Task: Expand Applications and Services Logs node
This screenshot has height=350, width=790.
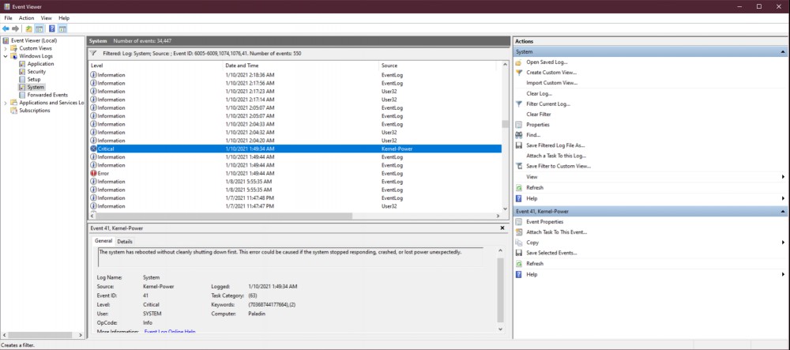Action: coord(6,103)
